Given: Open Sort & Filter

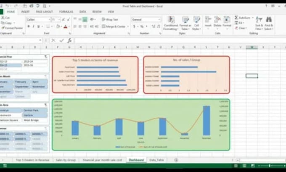Looking at the screenshot, I should coord(259,24).
